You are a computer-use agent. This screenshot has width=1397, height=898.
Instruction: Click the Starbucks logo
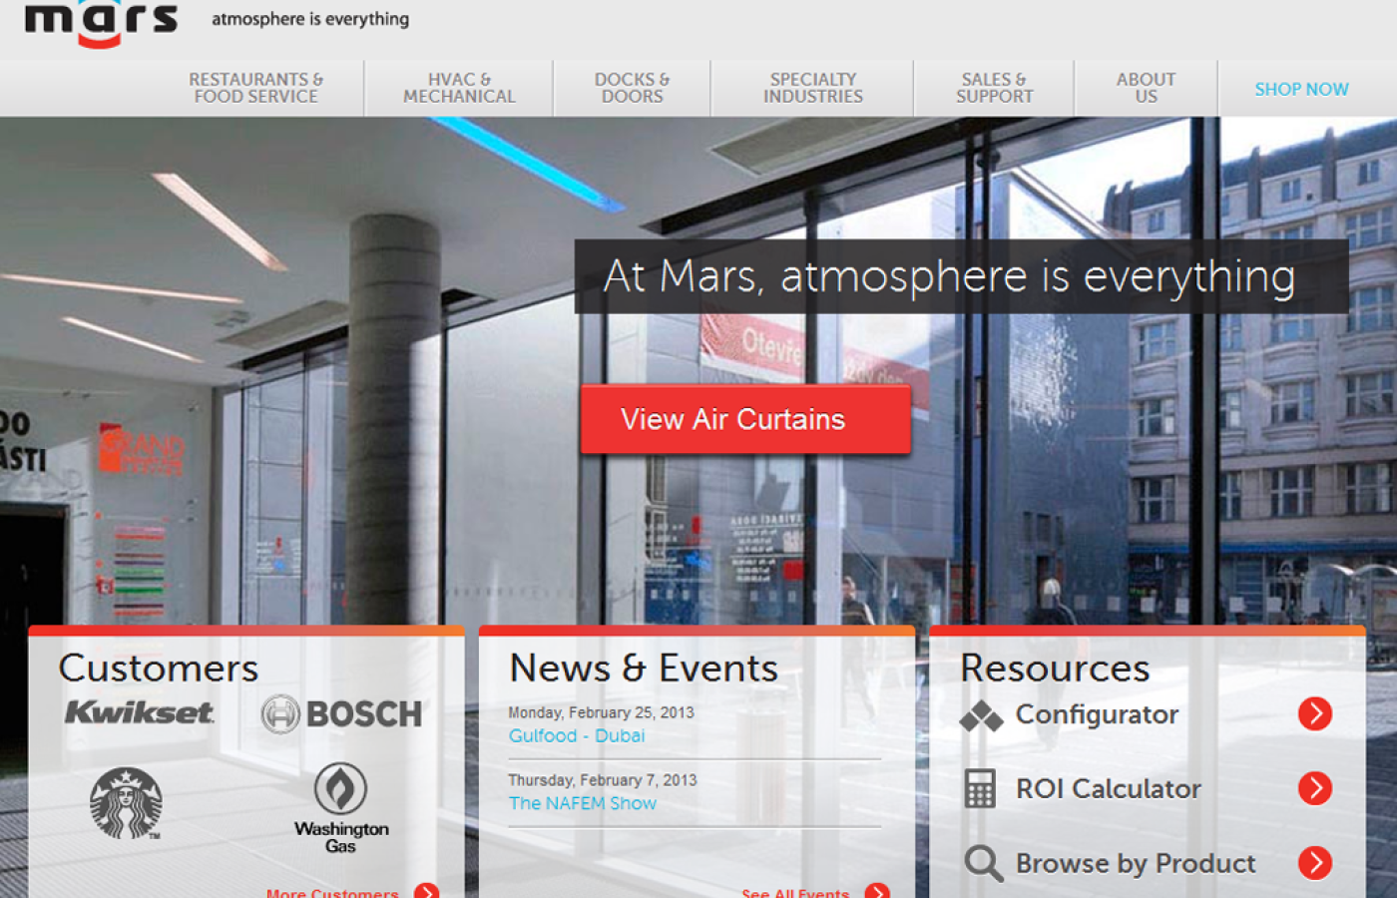point(126,803)
